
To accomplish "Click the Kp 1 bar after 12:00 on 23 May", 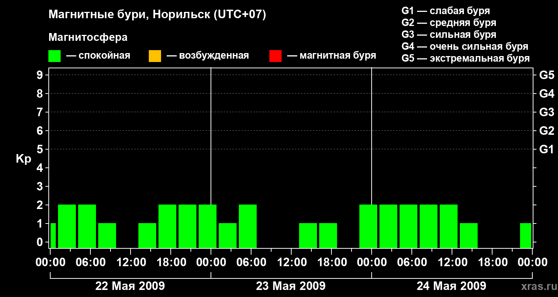I will pos(308,235).
